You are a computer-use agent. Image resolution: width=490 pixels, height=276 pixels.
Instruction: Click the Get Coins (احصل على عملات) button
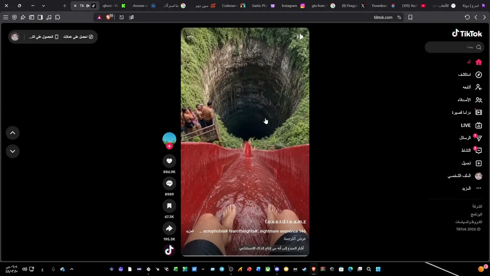[78, 37]
